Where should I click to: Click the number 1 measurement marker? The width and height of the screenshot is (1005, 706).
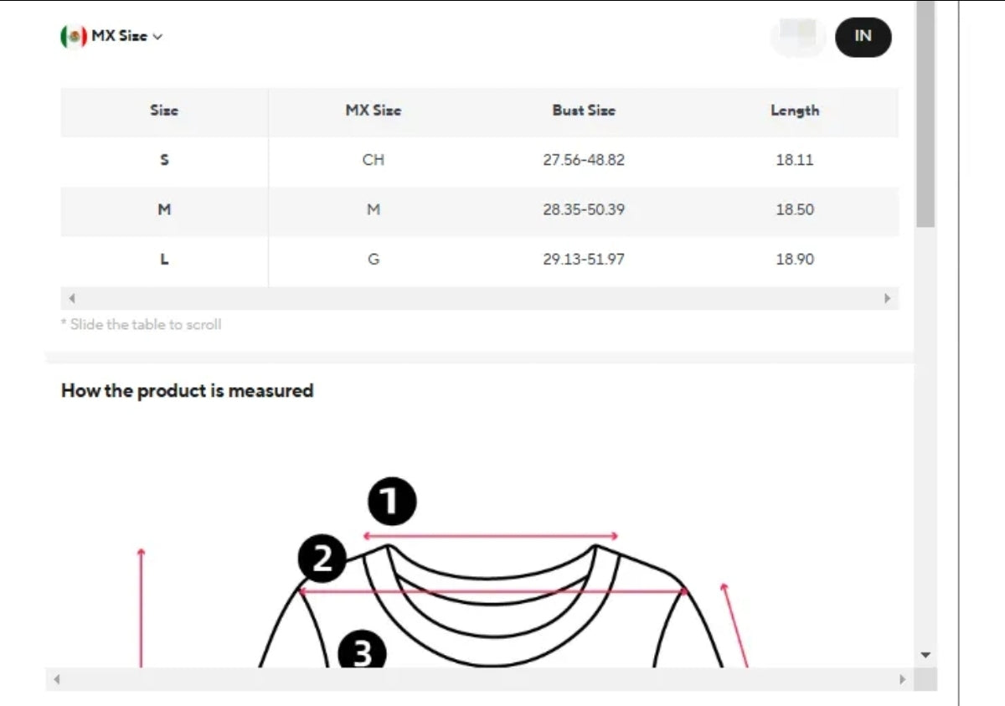pos(392,502)
